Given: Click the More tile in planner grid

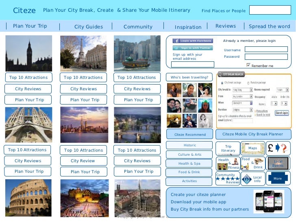Looking at the screenshot, I should tap(278, 178).
